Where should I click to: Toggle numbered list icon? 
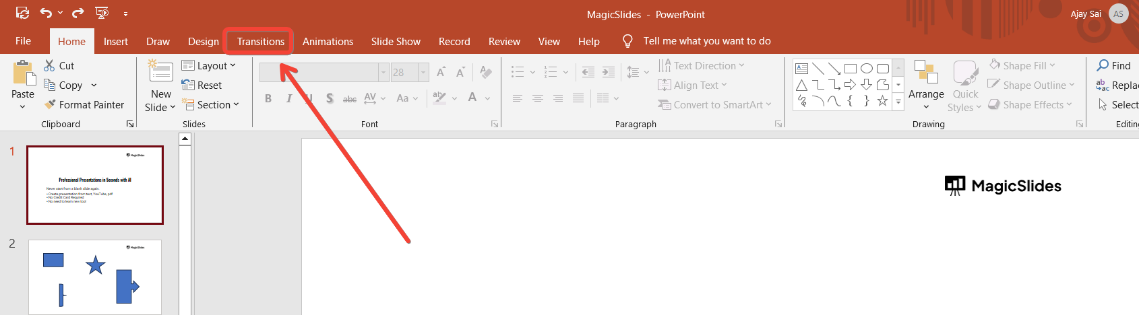click(551, 72)
